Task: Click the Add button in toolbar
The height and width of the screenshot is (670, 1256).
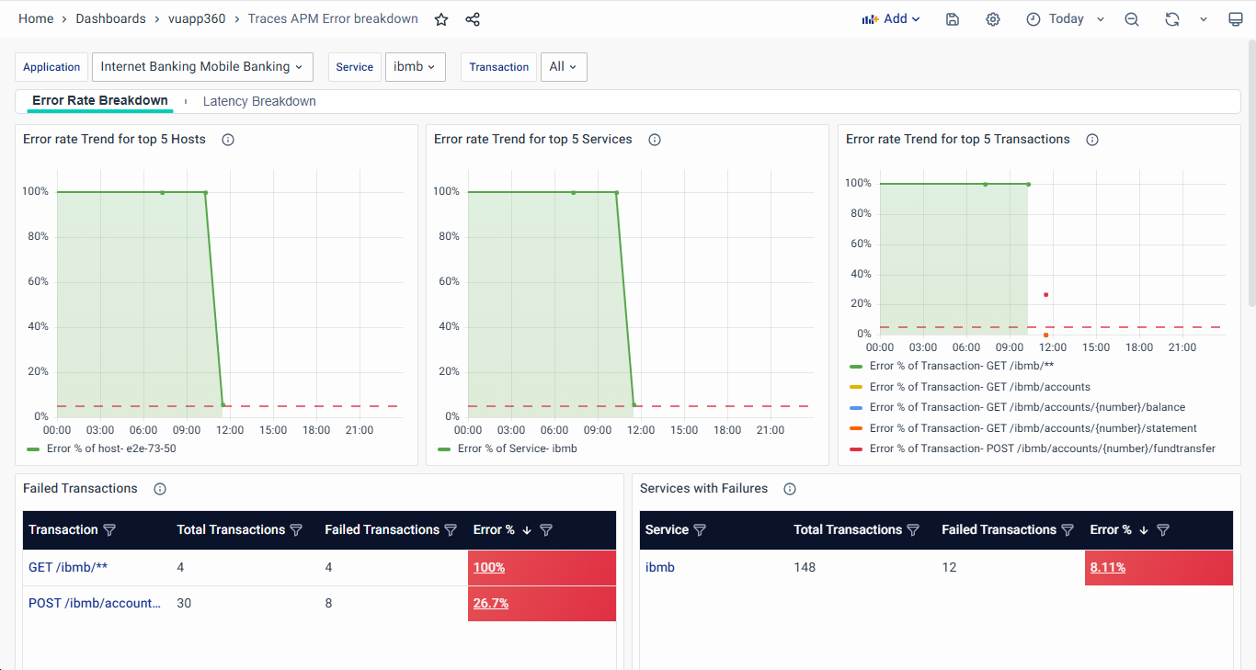Action: pyautogui.click(x=890, y=19)
